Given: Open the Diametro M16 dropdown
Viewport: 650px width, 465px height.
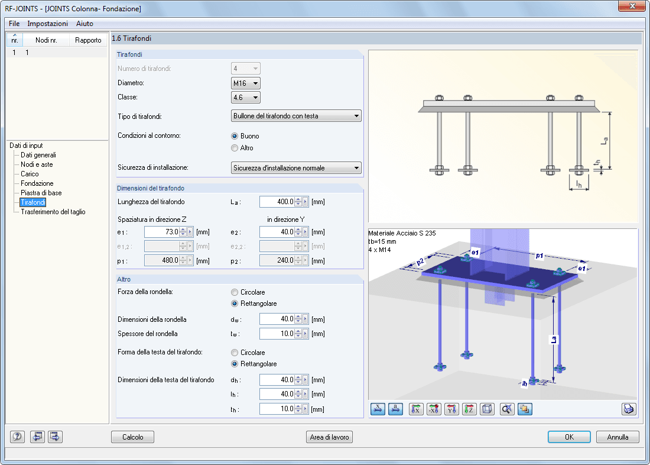Looking at the screenshot, I should (x=245, y=83).
